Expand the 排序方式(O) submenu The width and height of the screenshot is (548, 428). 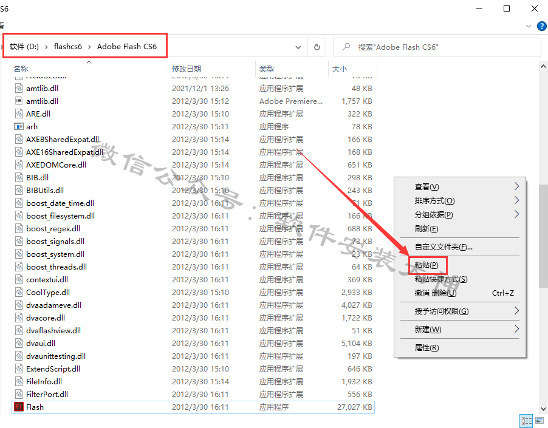pos(516,200)
